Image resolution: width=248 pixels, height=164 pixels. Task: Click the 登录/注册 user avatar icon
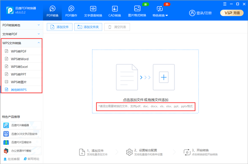[192, 13]
